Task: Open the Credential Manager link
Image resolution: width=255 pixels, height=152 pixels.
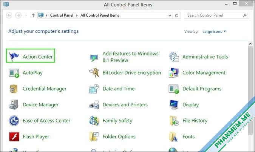Action: (x=45, y=89)
